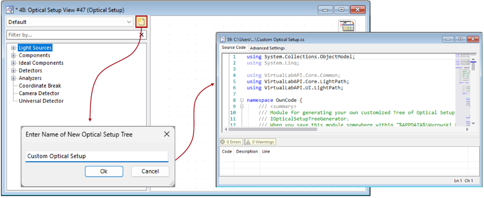Screen dimensions: 484x198
Task: Maximize the Custom Optical Setup.cs window
Action: click(460, 39)
